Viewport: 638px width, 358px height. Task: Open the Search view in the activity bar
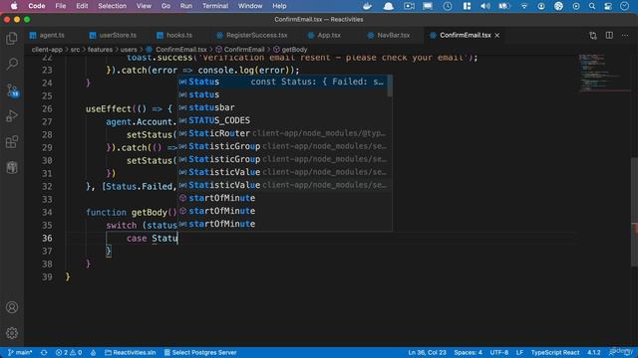coord(12,64)
